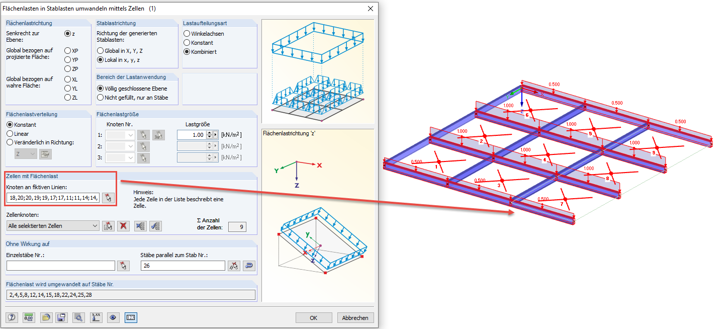Select Konstant under Lastaufteilungsart
Screen dimensions: 728x329
click(x=187, y=43)
